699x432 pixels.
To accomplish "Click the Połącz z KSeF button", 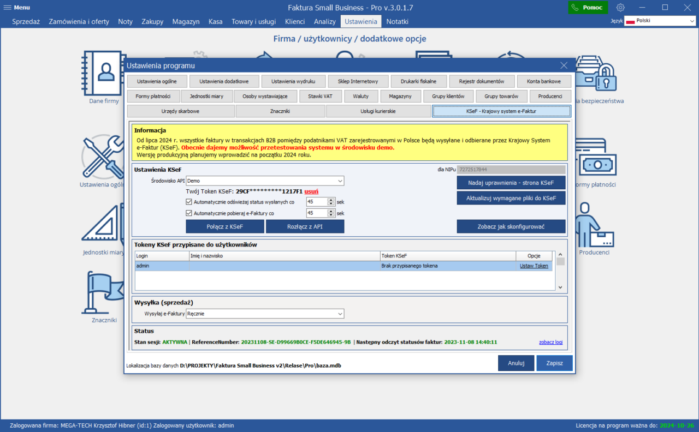I will pos(225,226).
